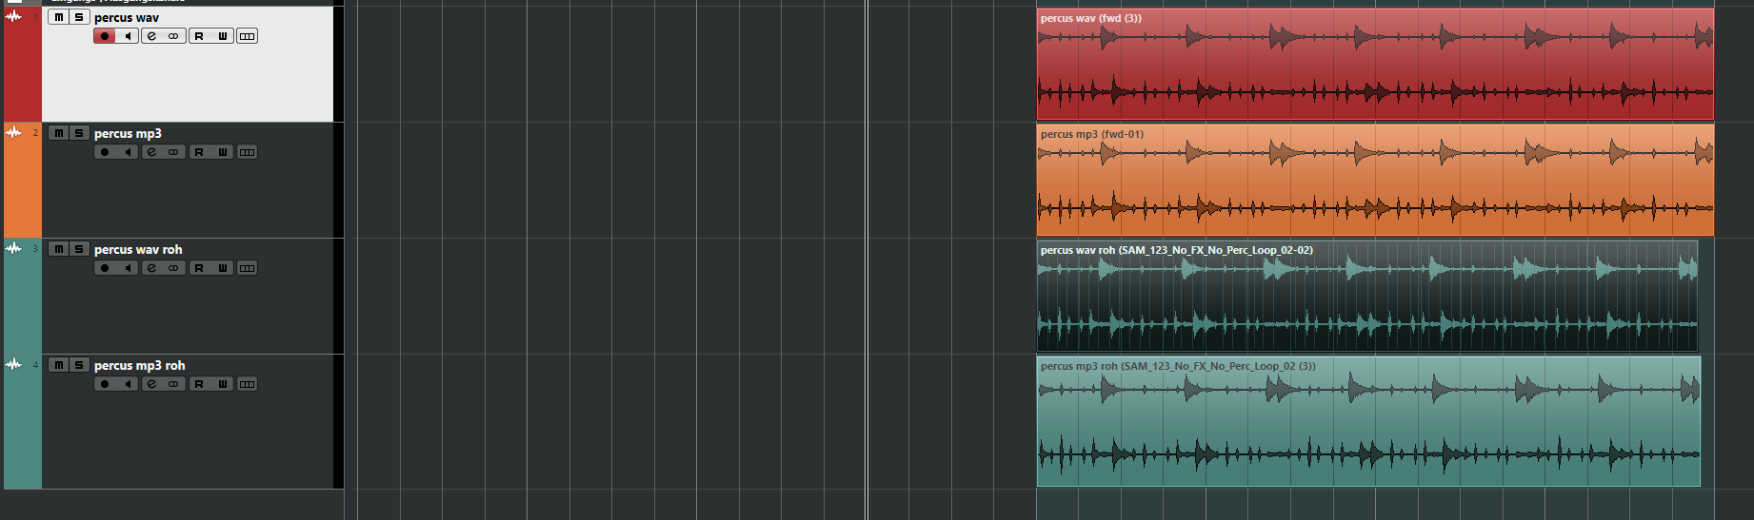Enable read automation on percus mp3
The height and width of the screenshot is (520, 1754).
point(199,152)
